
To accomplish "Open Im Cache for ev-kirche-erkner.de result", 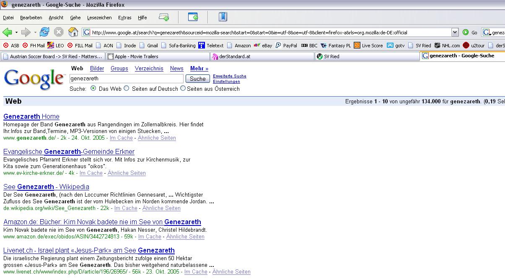I will [x=91, y=173].
